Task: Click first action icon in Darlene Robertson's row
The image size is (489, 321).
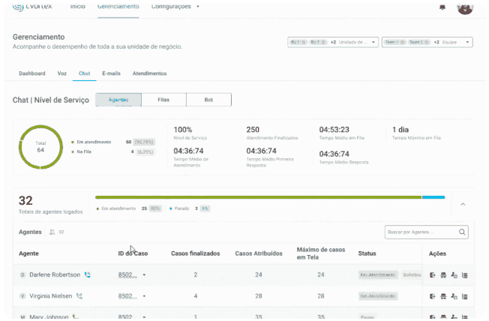Action: 433,275
